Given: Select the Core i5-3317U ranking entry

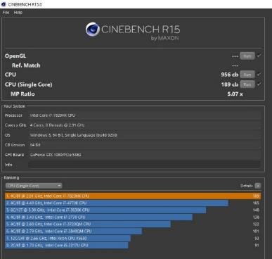Looking at the screenshot, I should pos(67,246).
